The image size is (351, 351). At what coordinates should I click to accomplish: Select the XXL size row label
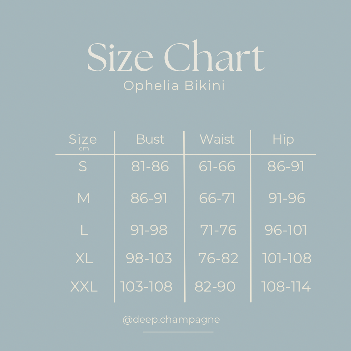84,287
